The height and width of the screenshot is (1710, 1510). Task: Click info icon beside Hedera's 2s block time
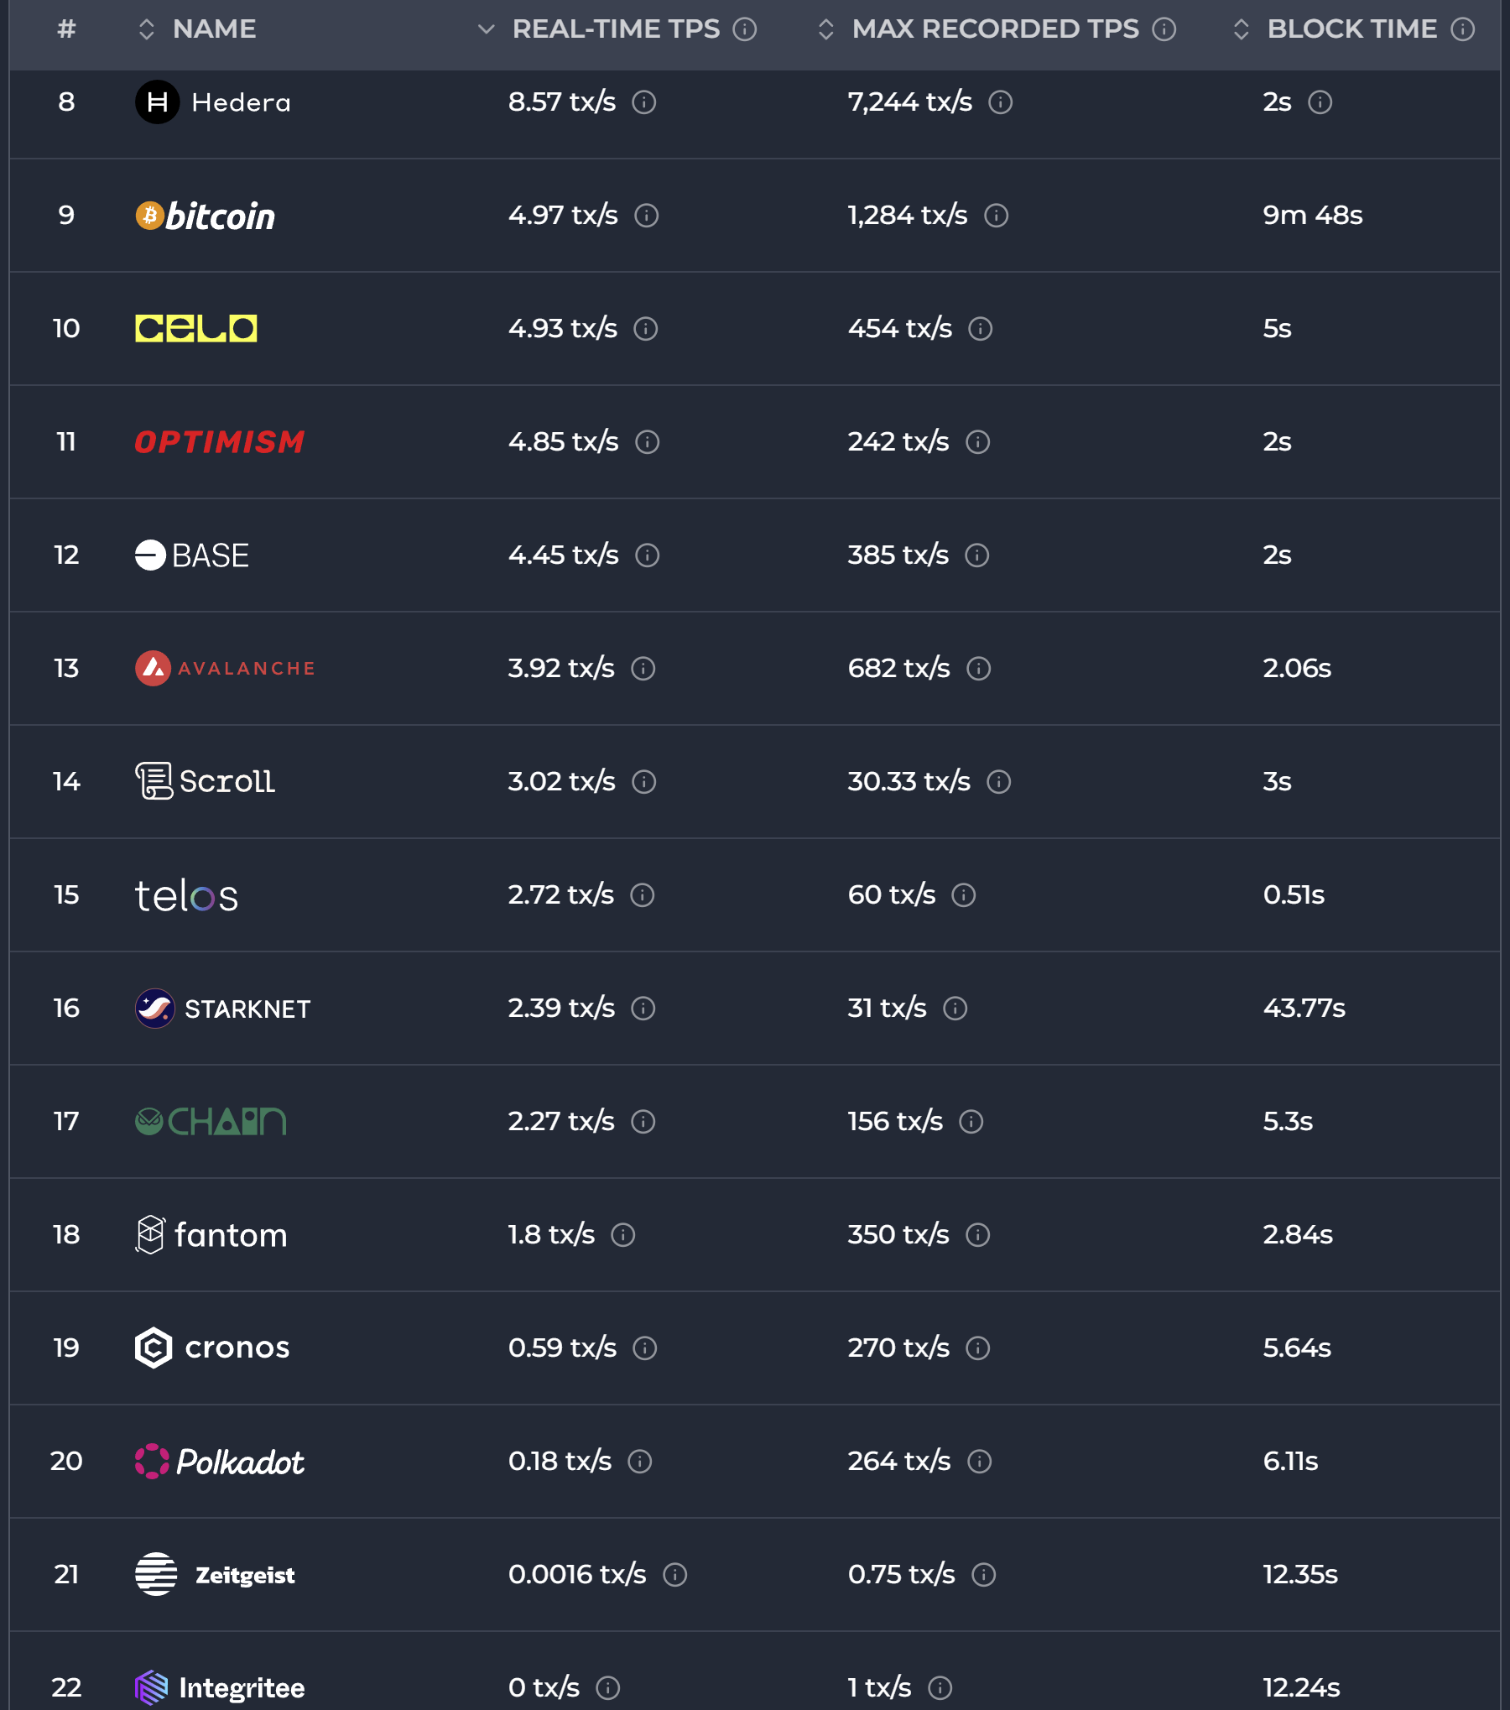pyautogui.click(x=1320, y=102)
